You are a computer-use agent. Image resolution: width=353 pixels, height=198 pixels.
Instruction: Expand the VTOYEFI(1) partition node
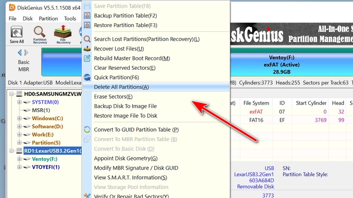[x=19, y=167]
